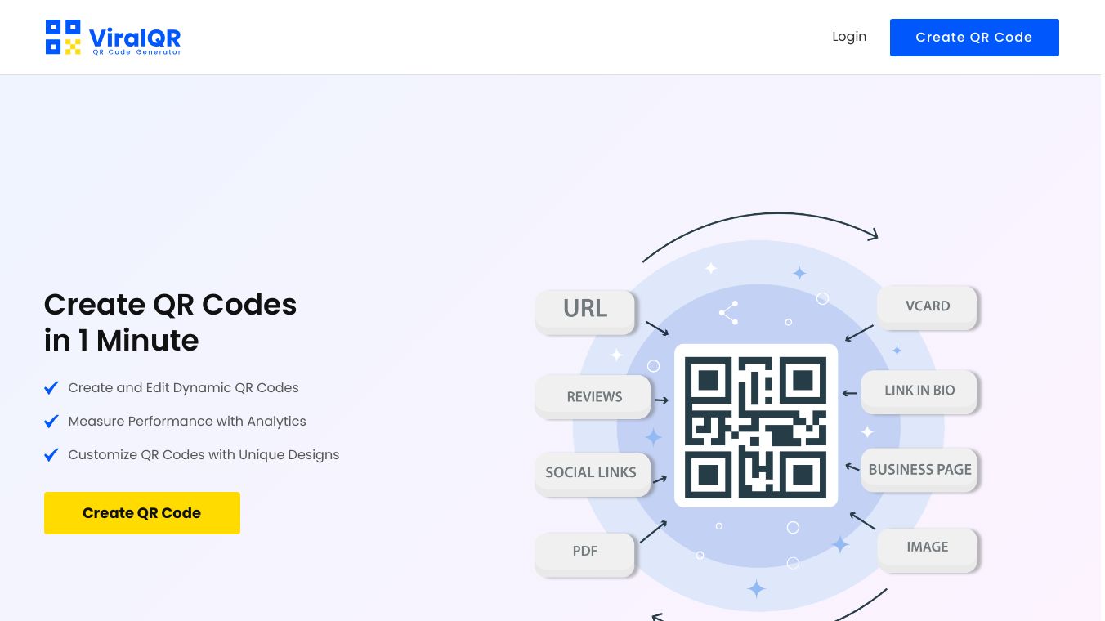This screenshot has height=621, width=1105.
Task: Click the "Create and Edit Dynamic QR Codes" text
Action: coord(184,388)
